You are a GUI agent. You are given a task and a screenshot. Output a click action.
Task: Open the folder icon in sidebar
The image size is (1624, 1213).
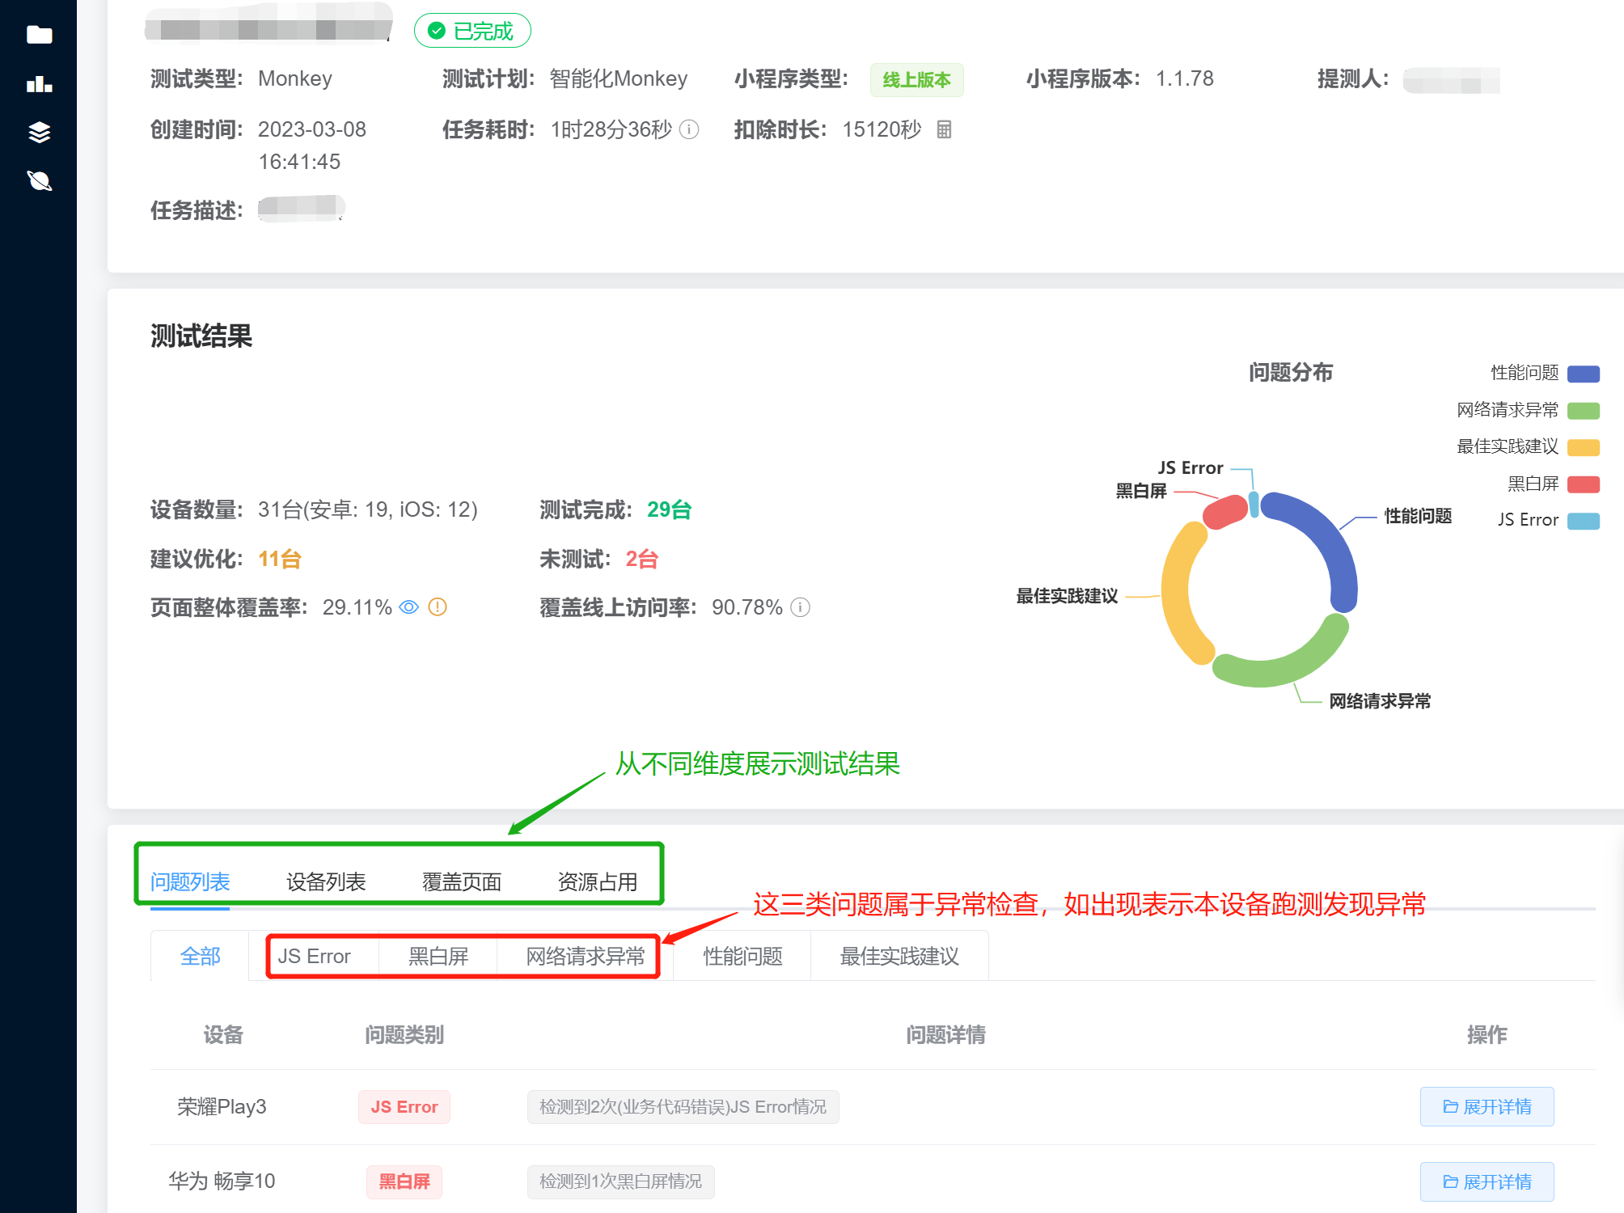point(39,35)
